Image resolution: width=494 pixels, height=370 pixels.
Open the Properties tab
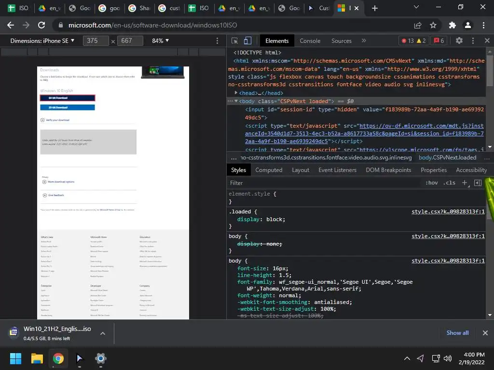(434, 170)
